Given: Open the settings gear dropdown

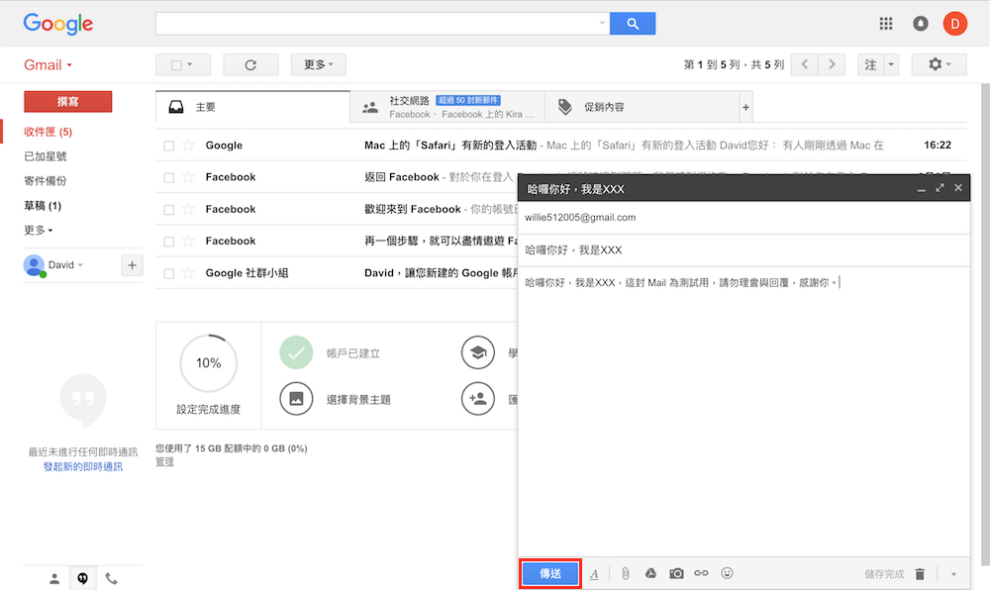Looking at the screenshot, I should (938, 64).
